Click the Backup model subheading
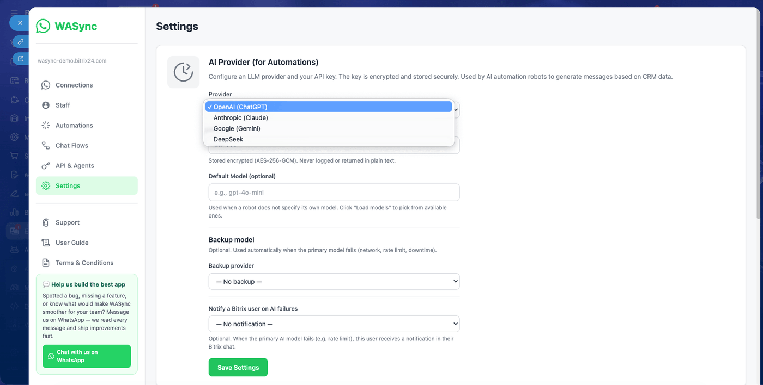Image resolution: width=763 pixels, height=385 pixels. [232, 240]
